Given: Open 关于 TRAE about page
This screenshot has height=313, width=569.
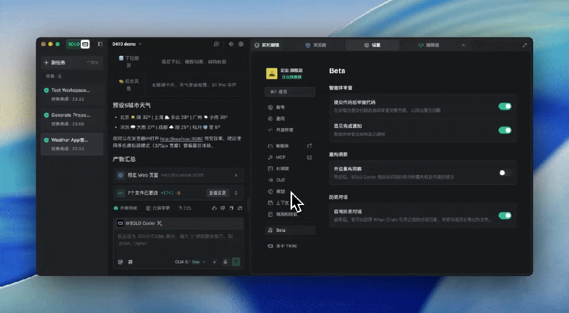Looking at the screenshot, I should point(290,246).
